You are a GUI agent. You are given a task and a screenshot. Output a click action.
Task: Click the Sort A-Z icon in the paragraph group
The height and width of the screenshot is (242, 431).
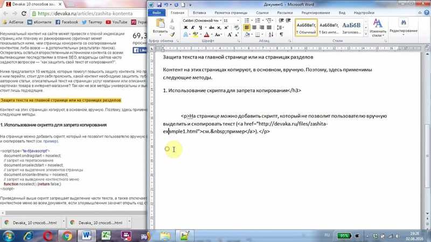coord(271,34)
